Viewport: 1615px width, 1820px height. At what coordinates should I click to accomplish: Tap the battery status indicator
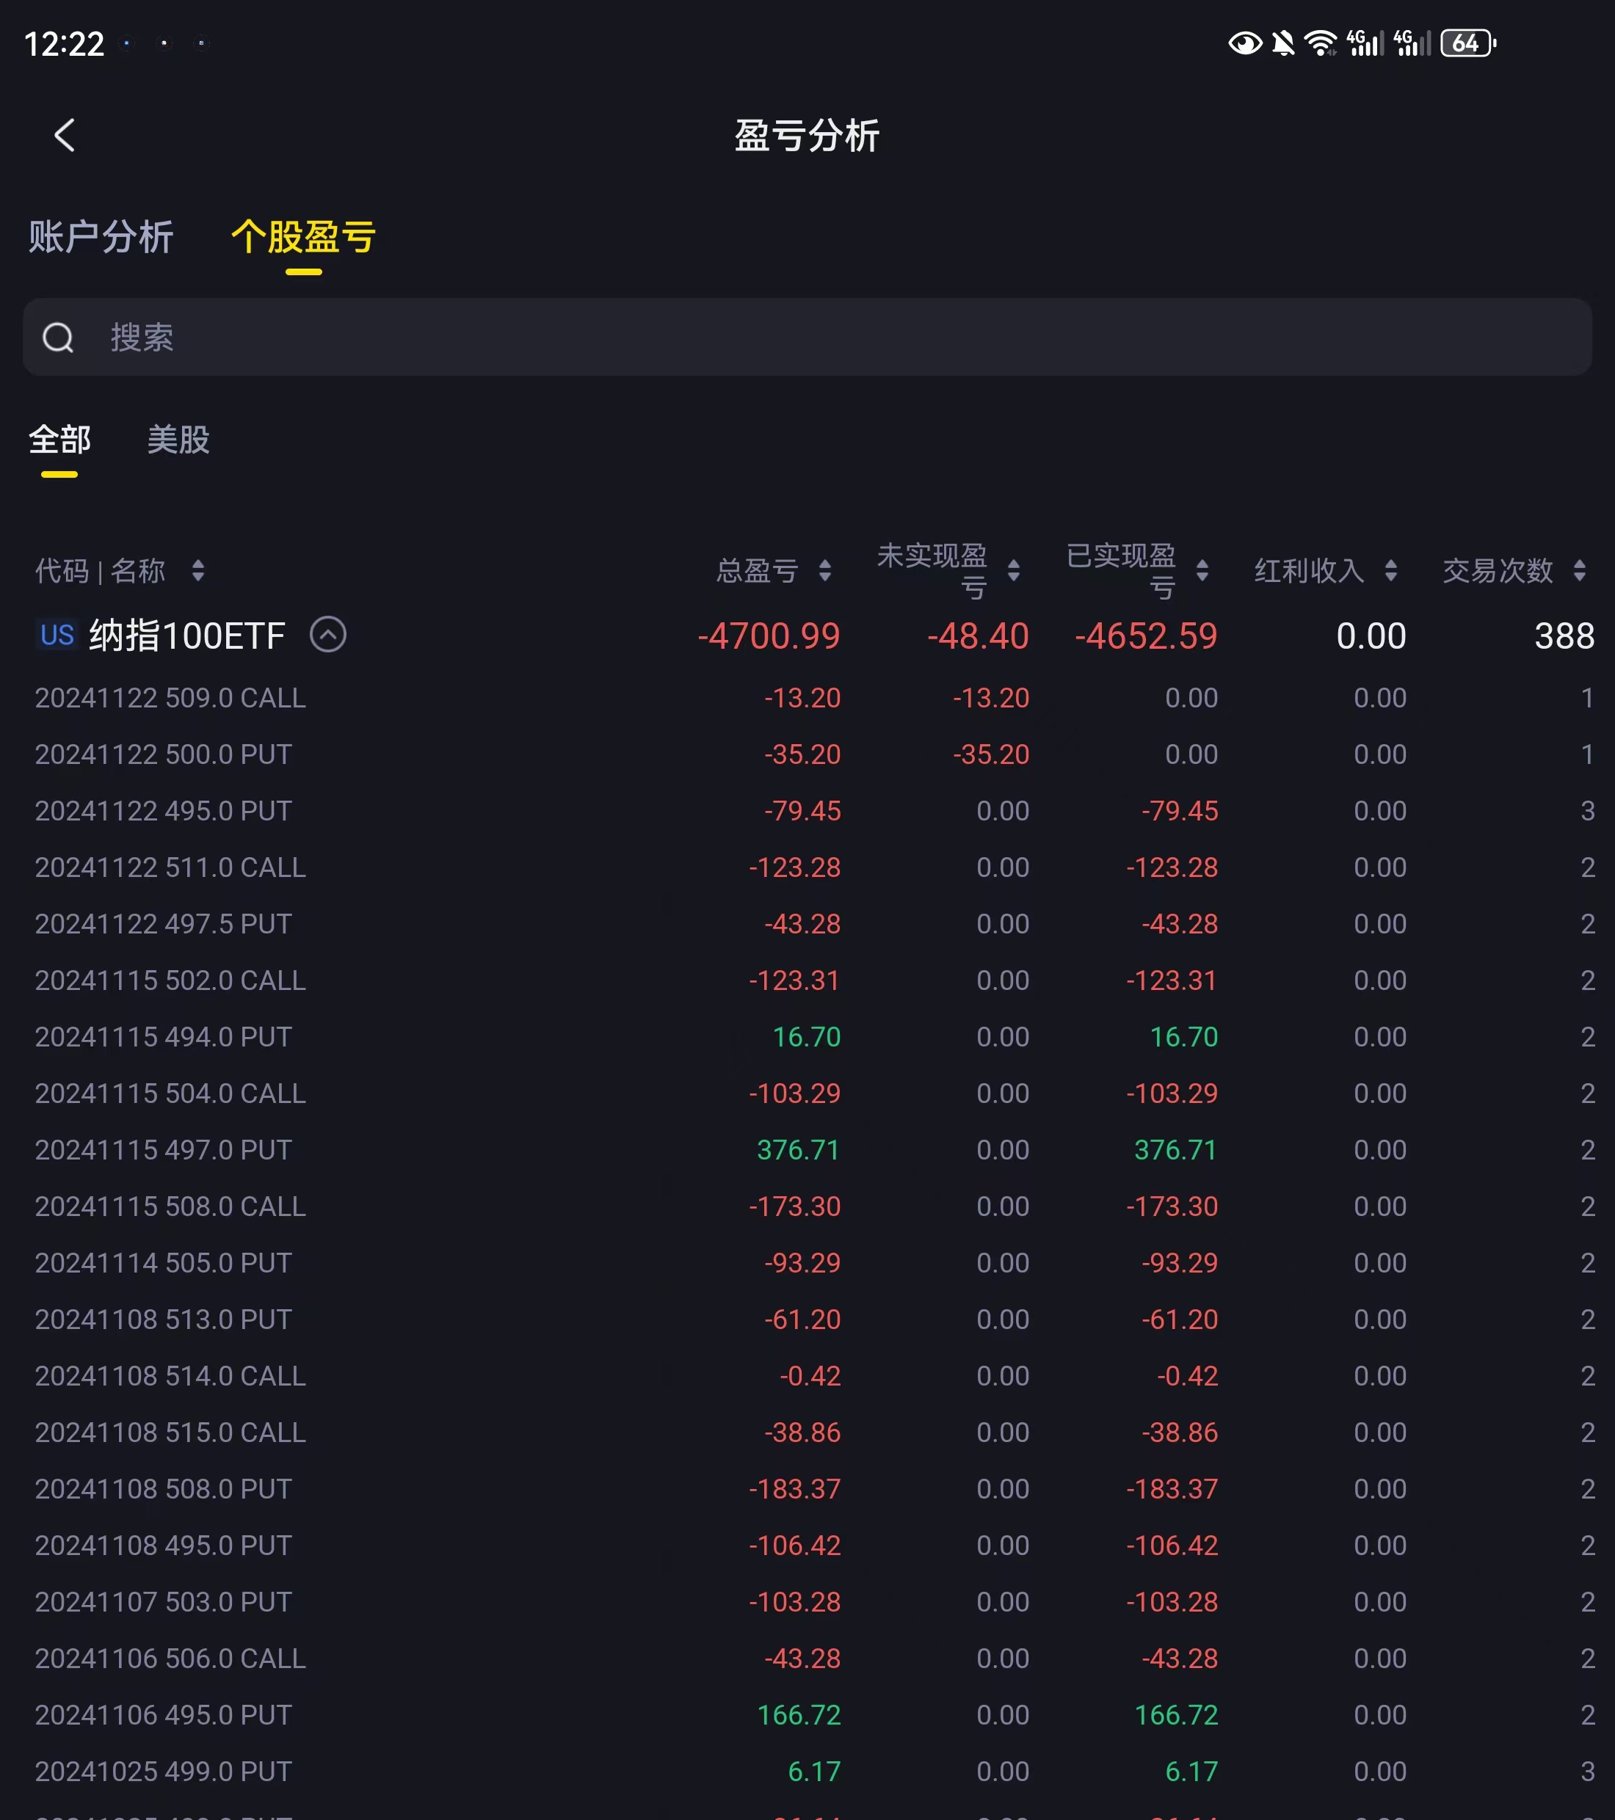pos(1467,43)
